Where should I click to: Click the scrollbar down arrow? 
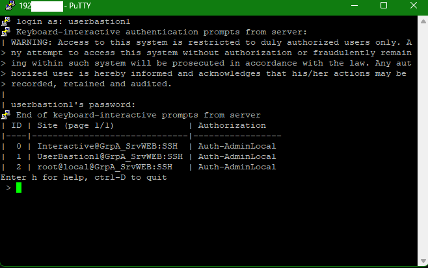coord(421,262)
